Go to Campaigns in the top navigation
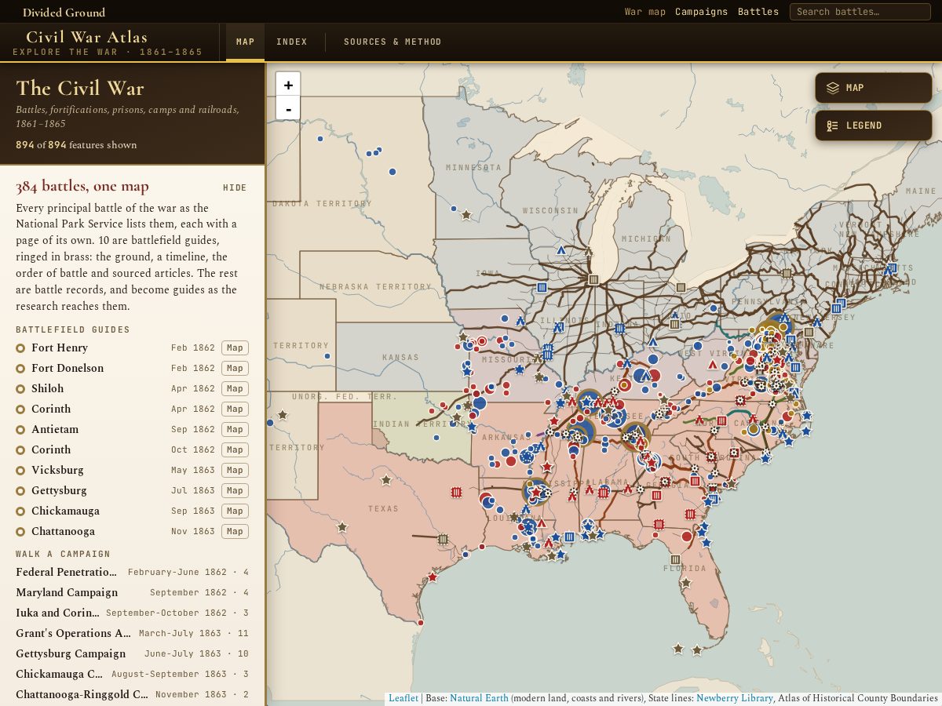Screen dimensions: 942x706 (702, 12)
